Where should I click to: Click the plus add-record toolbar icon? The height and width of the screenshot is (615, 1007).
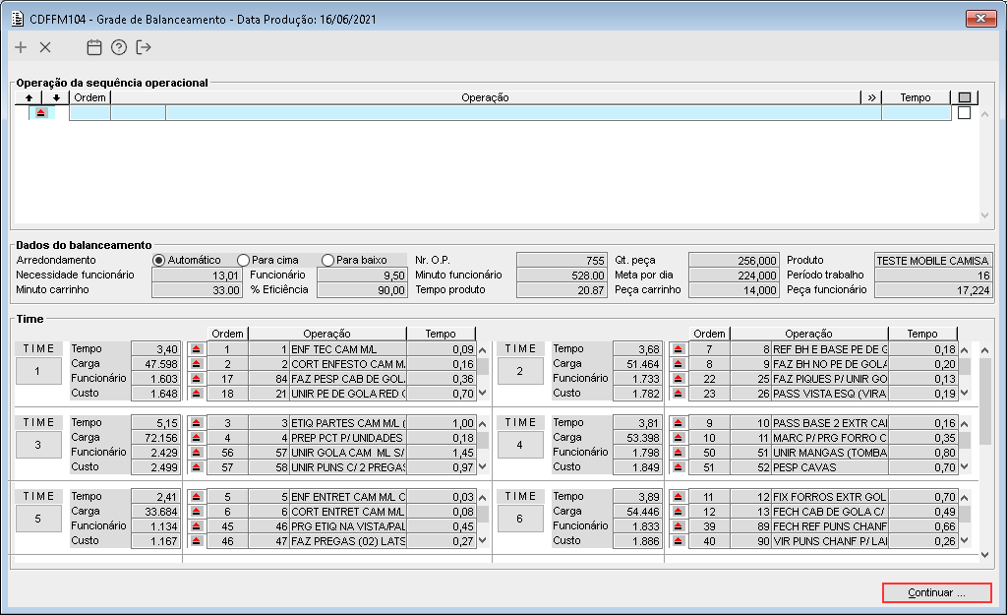(21, 47)
